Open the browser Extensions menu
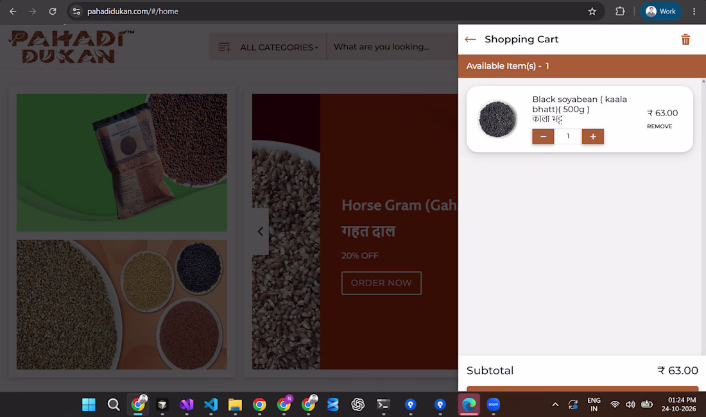This screenshot has height=417, width=706. (620, 12)
